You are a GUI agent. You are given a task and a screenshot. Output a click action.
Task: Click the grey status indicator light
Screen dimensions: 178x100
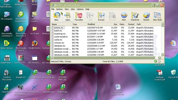(159, 61)
